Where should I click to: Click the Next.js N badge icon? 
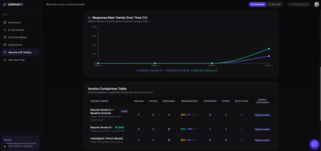[5, 146]
